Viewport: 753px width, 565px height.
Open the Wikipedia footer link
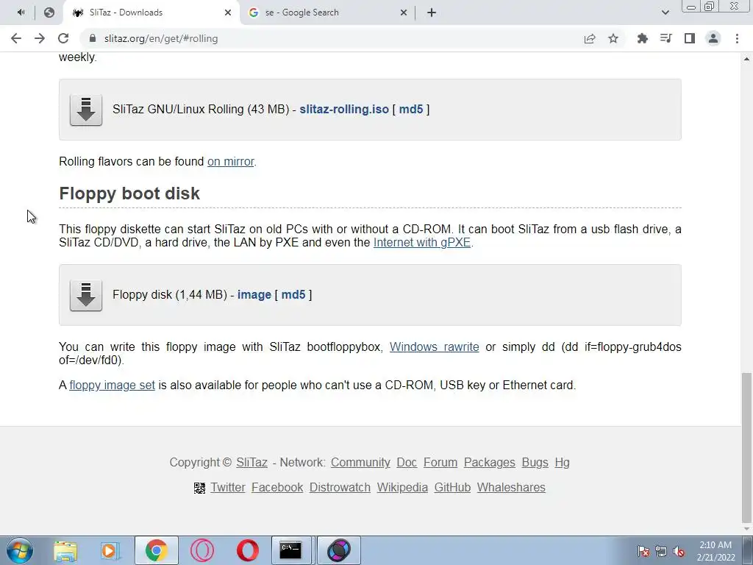pos(402,487)
